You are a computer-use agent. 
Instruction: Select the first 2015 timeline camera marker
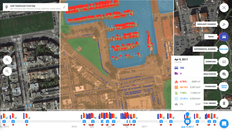[x=4, y=122]
